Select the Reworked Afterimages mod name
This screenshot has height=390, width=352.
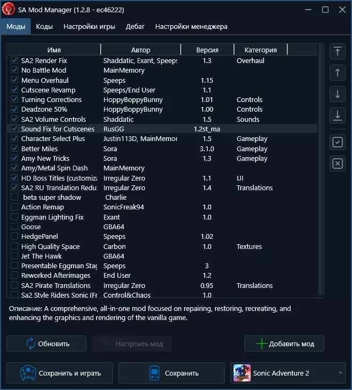[55, 276]
